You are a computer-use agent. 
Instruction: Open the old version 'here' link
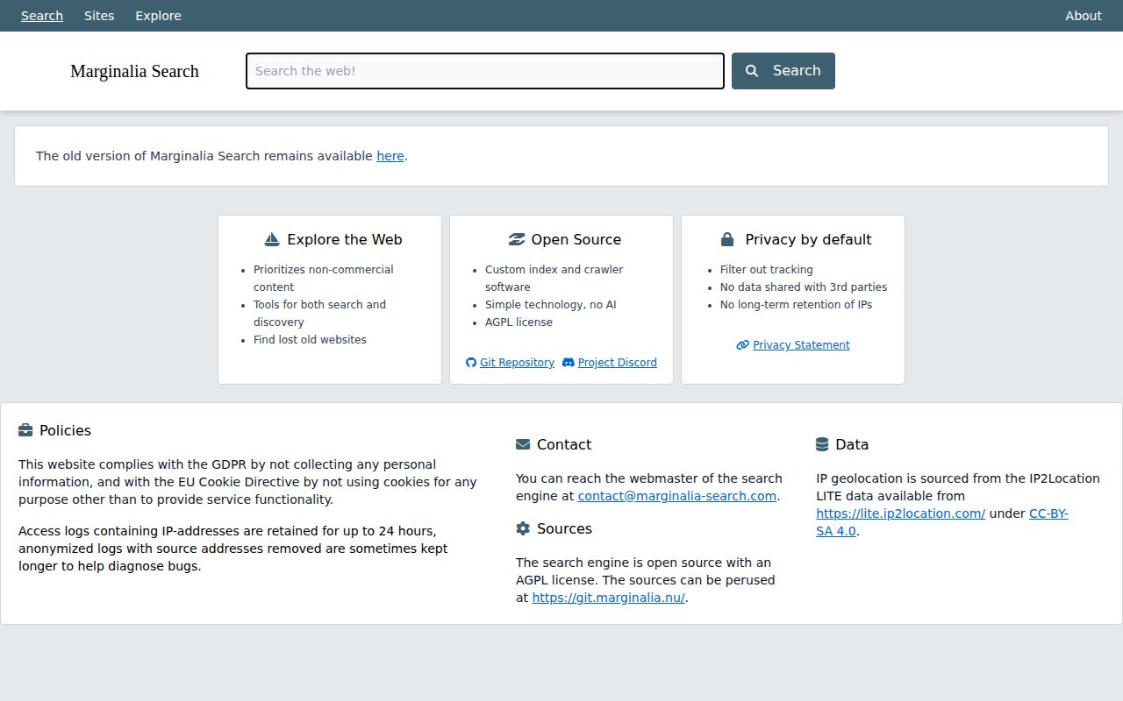(x=390, y=156)
